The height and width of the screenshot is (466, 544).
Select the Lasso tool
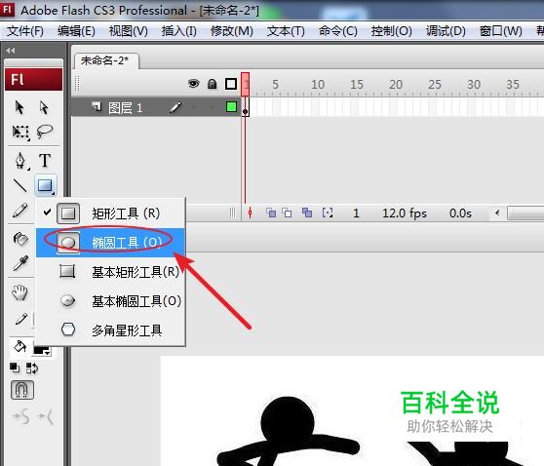click(45, 132)
